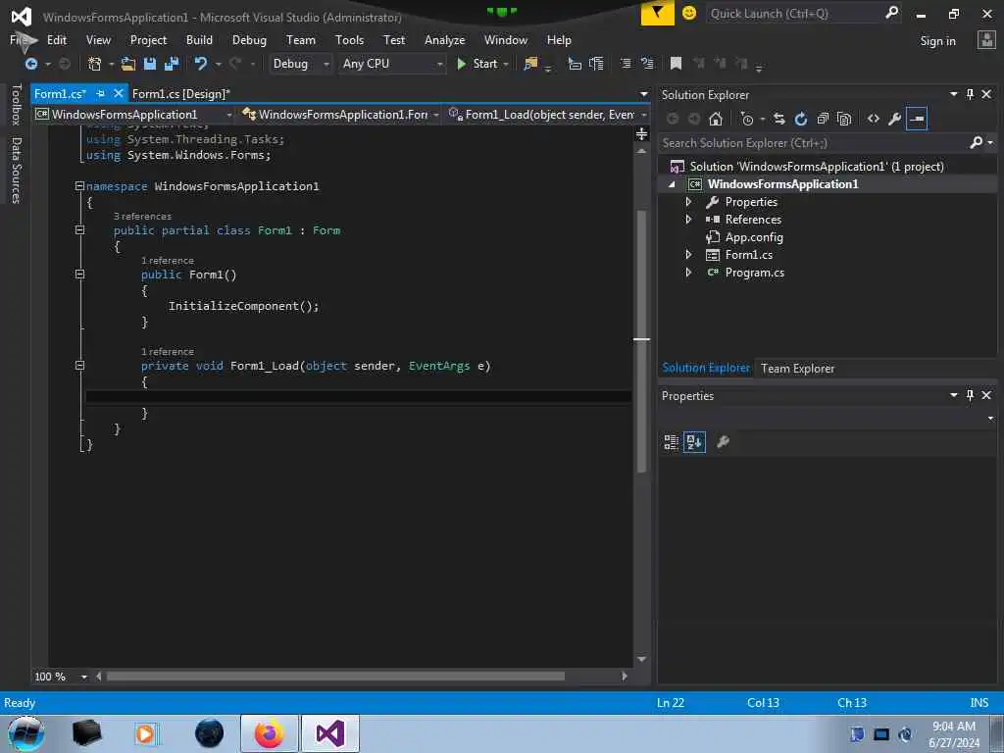Image resolution: width=1004 pixels, height=753 pixels.
Task: Refresh Solution Explorer with blue refresh icon
Action: (800, 119)
